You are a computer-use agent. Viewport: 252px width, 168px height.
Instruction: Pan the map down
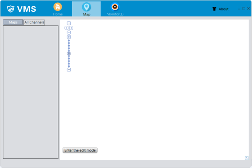pos(69,32)
